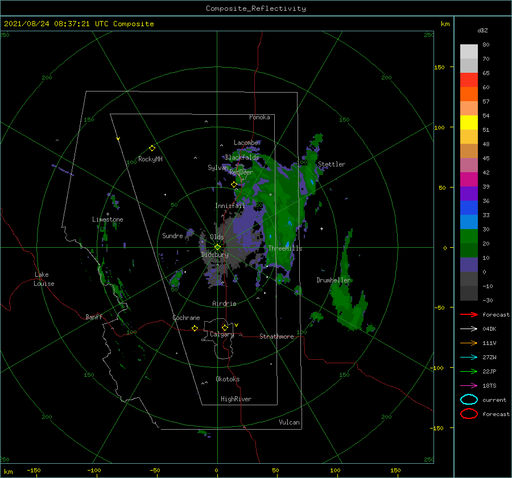
Task: Click the Limestone label
Action: (108, 219)
